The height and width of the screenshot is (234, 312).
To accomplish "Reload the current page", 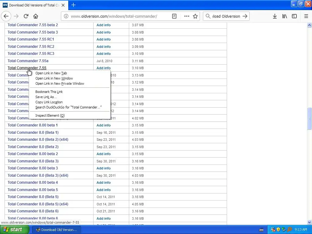I will (x=26, y=16).
